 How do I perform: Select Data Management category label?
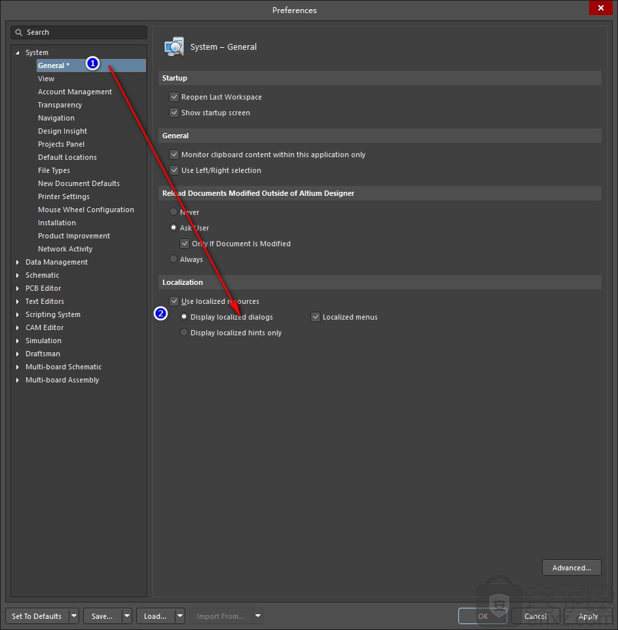click(x=56, y=262)
